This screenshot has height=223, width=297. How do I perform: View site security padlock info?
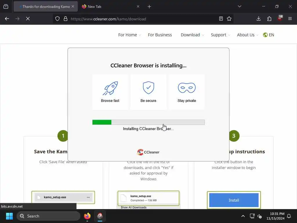66,19
